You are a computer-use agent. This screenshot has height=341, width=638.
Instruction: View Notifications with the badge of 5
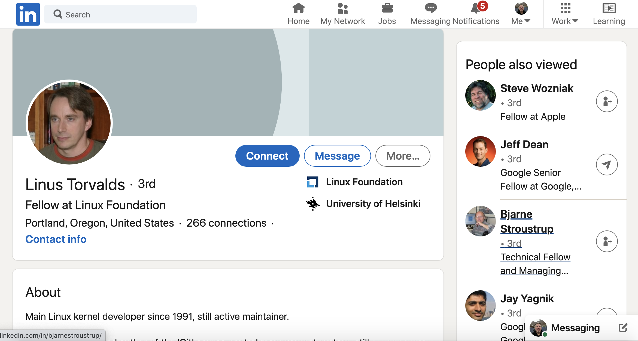(x=476, y=14)
